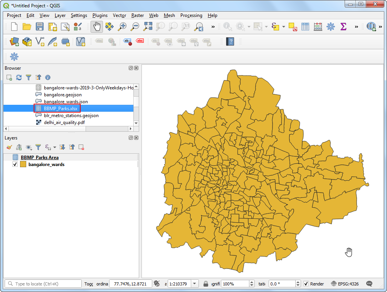
Task: Activate the Zoom In tool
Action: tap(122, 27)
